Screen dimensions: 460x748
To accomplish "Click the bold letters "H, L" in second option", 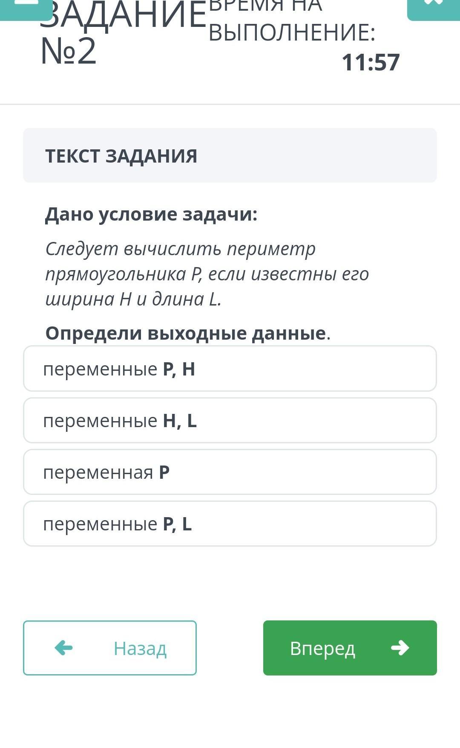I will [180, 421].
